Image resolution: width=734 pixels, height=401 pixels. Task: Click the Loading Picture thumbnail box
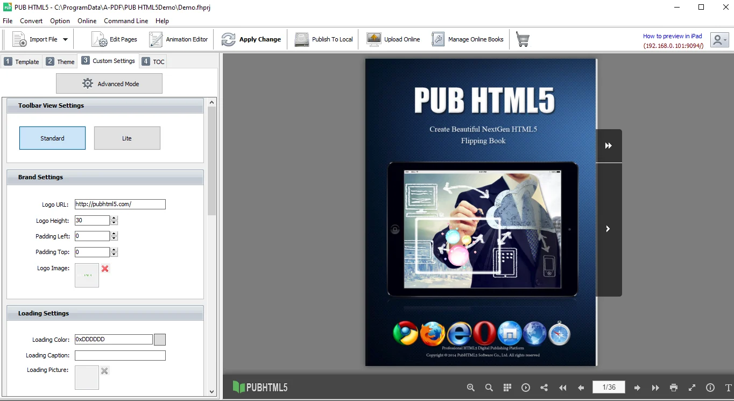pyautogui.click(x=87, y=377)
